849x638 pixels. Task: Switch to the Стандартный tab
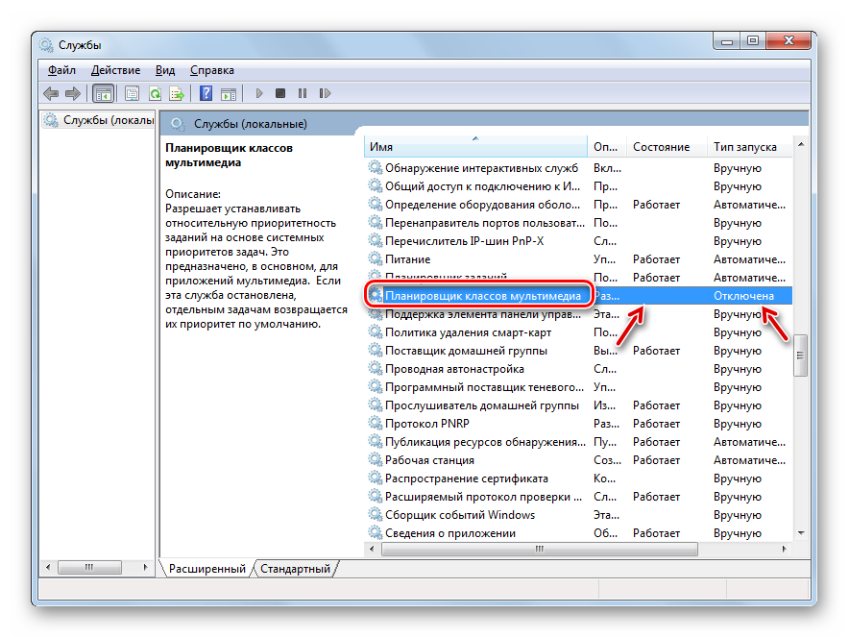pyautogui.click(x=295, y=569)
